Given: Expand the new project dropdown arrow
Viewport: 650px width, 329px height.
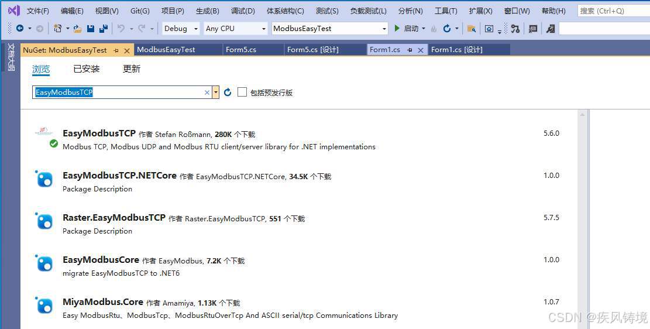Looking at the screenshot, I should (x=67, y=29).
